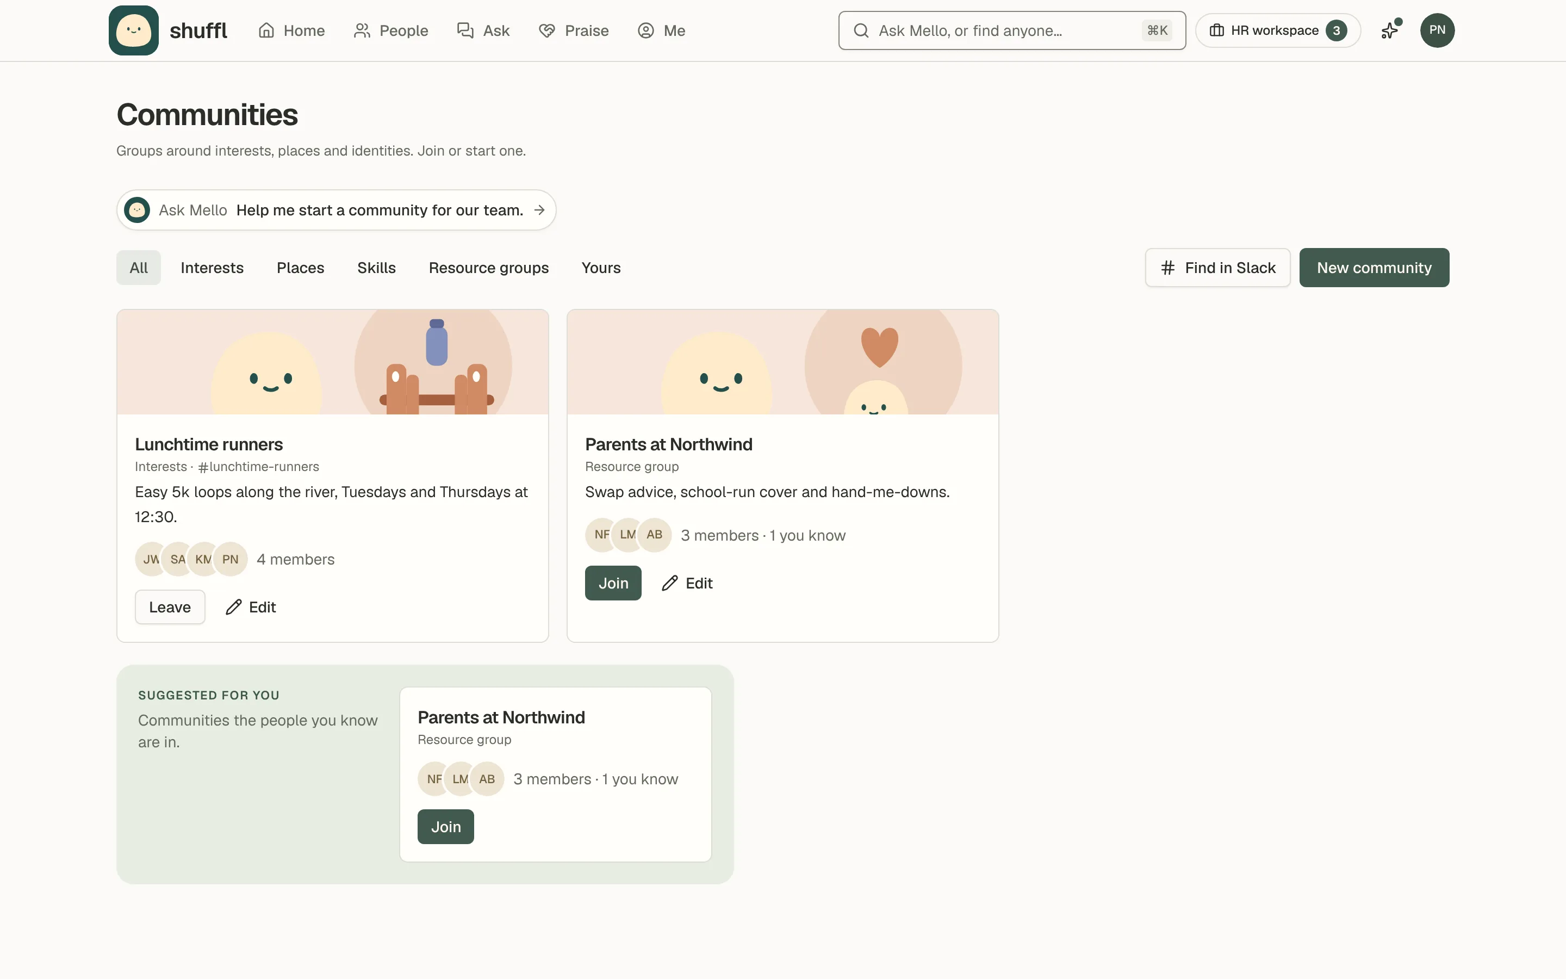Open the sparkle notifications icon
Image resolution: width=1566 pixels, height=979 pixels.
(1390, 30)
